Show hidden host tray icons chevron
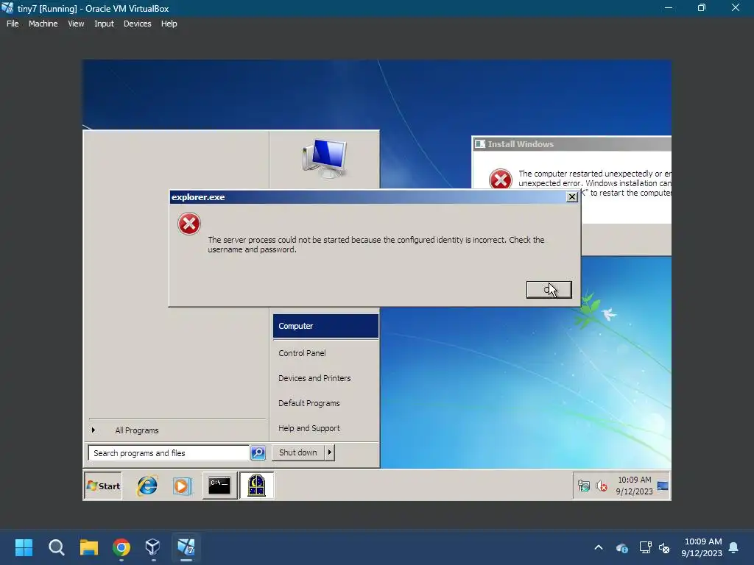The height and width of the screenshot is (565, 754). click(x=599, y=547)
